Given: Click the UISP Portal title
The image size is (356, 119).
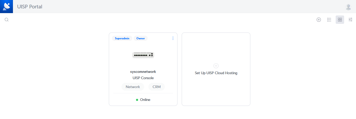Looking at the screenshot, I should [30, 7].
